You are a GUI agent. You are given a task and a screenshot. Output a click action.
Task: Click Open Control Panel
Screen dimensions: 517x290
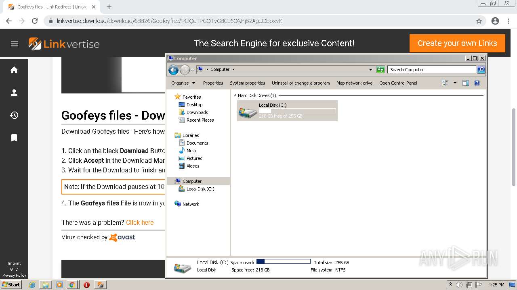[x=398, y=83]
